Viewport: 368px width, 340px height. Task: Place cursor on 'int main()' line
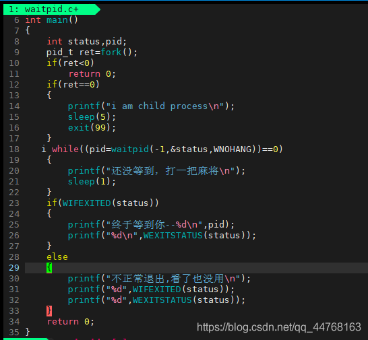(x=51, y=20)
